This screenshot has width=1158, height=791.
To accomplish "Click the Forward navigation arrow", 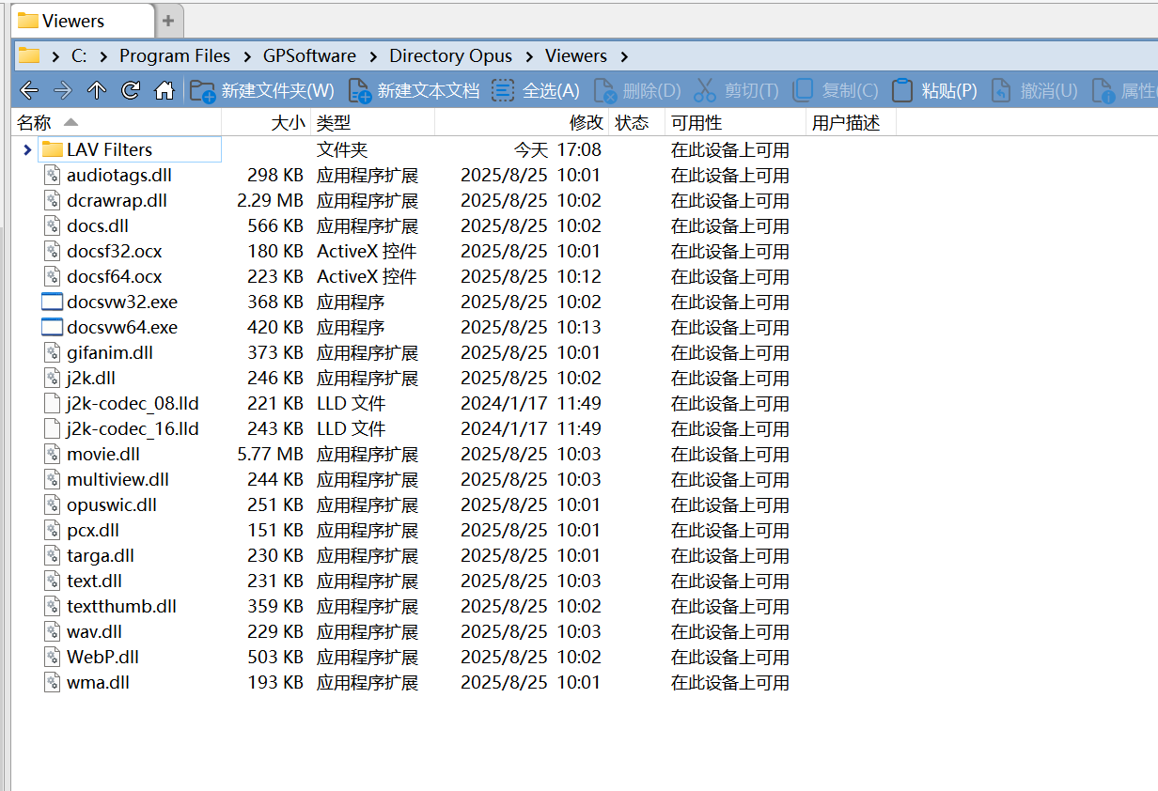I will 63,90.
